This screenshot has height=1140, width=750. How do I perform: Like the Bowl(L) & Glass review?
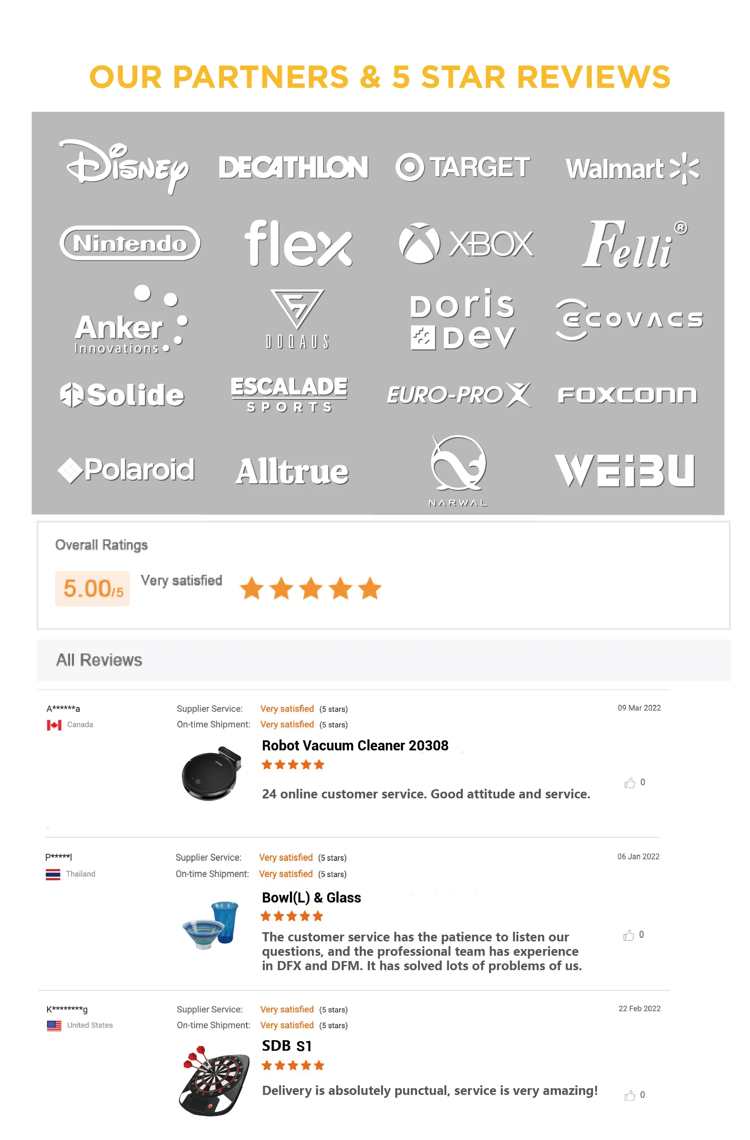(x=629, y=935)
